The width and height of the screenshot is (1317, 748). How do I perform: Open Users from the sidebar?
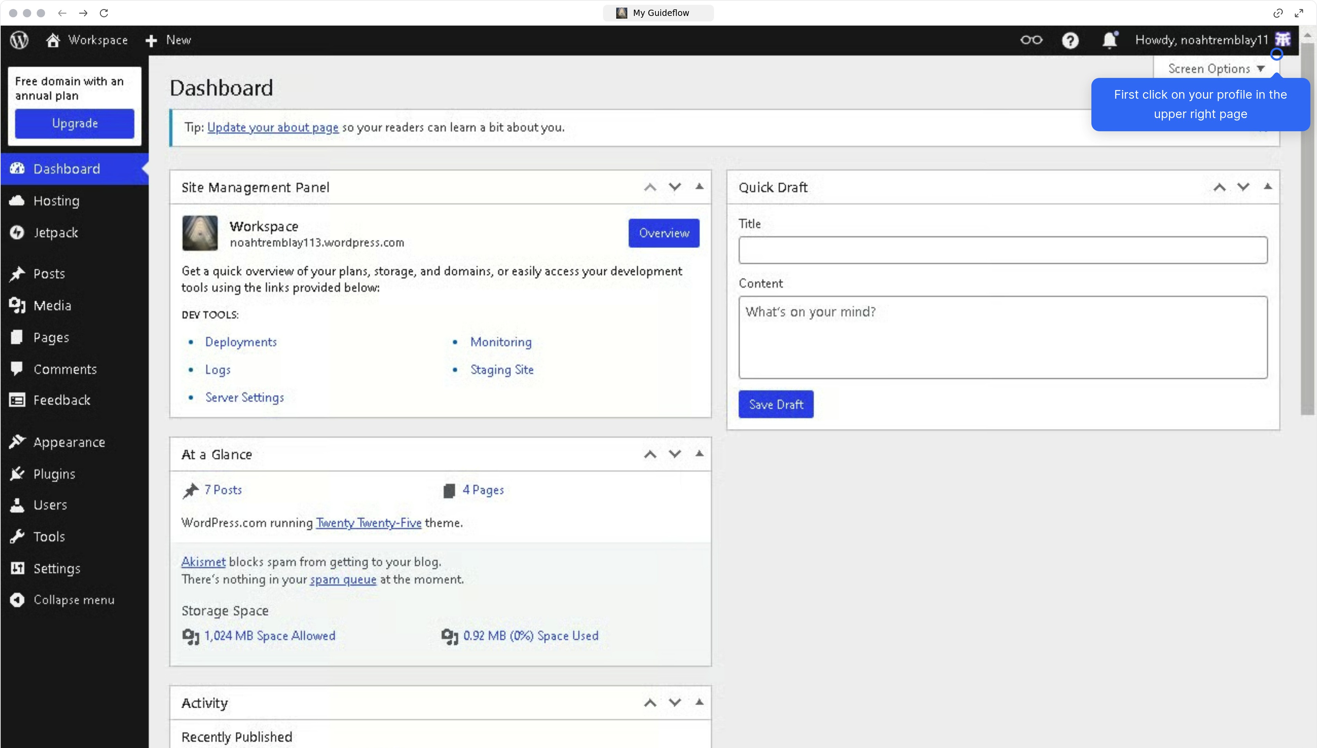tap(50, 505)
